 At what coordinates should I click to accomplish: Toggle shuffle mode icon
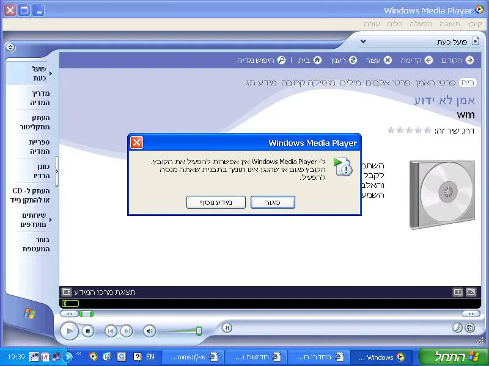pyautogui.click(x=227, y=328)
